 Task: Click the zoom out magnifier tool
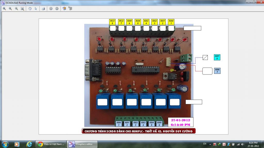click(16, 8)
